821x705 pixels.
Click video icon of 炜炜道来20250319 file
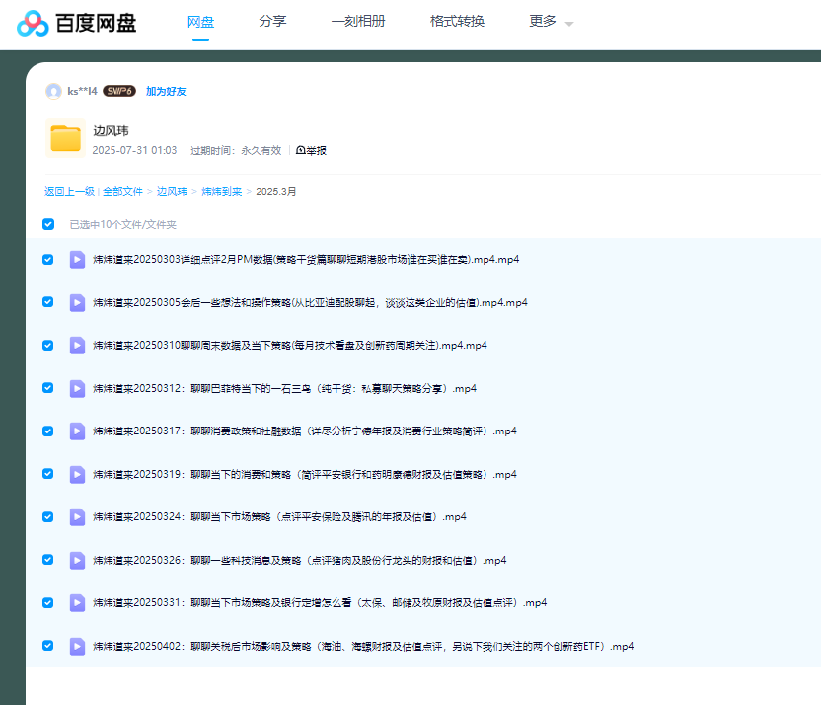tap(77, 474)
